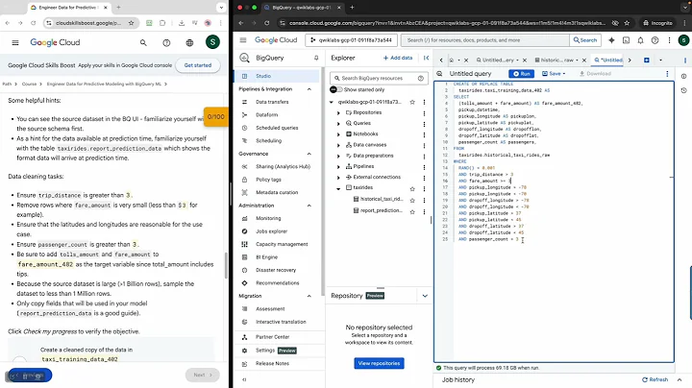Open search help icon in Explorer search
Screen dimensions: 692x388
click(x=421, y=78)
